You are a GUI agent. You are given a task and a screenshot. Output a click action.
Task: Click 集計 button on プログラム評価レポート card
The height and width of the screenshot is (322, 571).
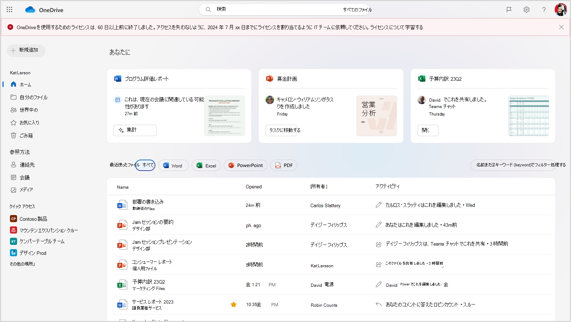(135, 130)
